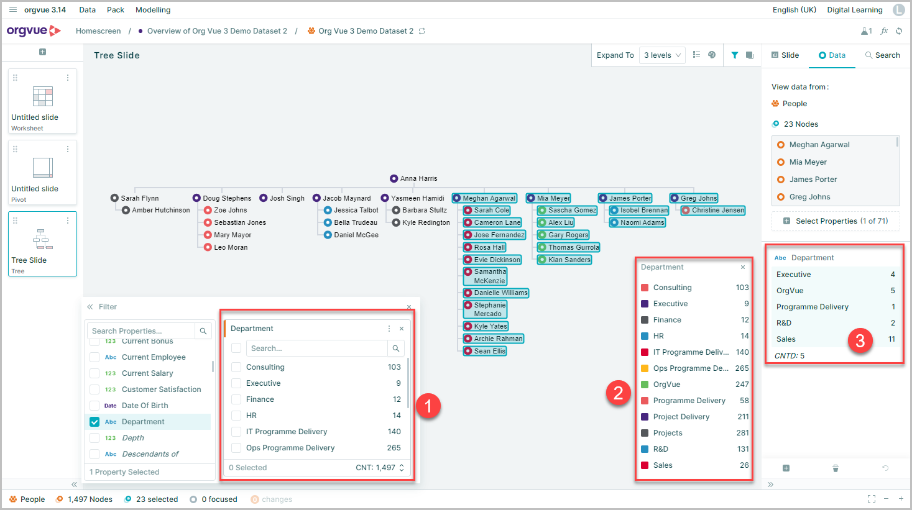The image size is (912, 510).
Task: Open the colour palette icon in toolbar
Action: pos(712,55)
